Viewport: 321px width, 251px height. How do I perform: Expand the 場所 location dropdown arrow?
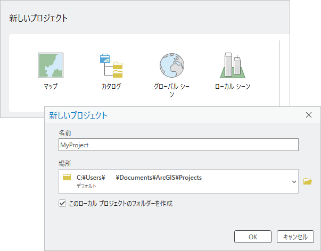click(x=294, y=181)
